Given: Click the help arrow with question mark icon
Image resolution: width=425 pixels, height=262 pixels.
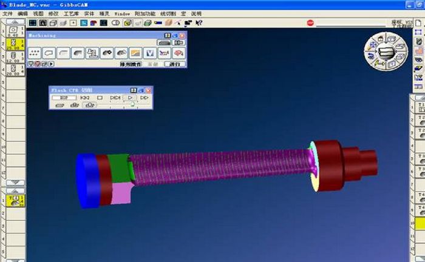Looking at the screenshot, I should tap(199, 23).
